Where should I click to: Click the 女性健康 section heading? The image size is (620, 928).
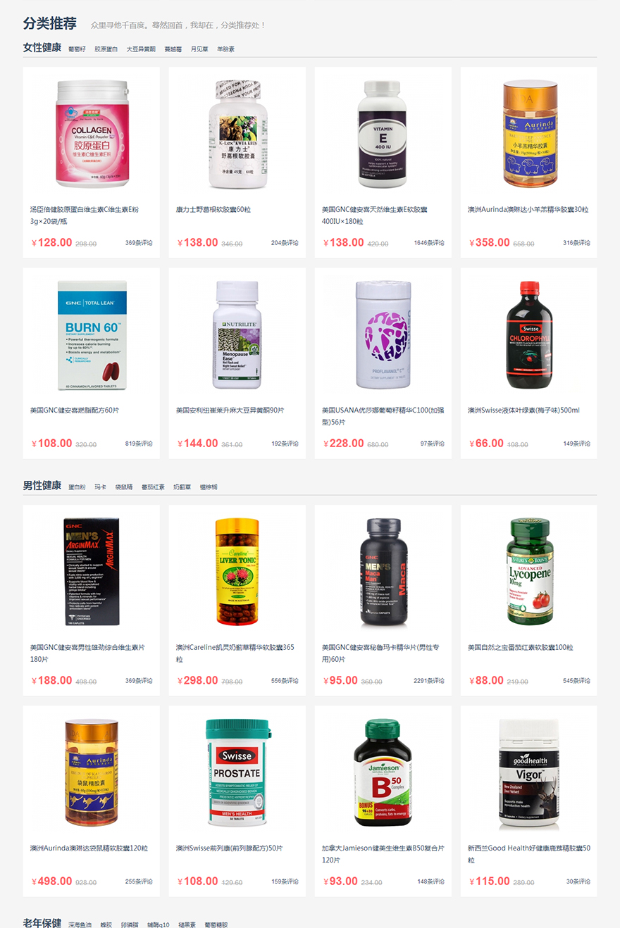pos(42,48)
